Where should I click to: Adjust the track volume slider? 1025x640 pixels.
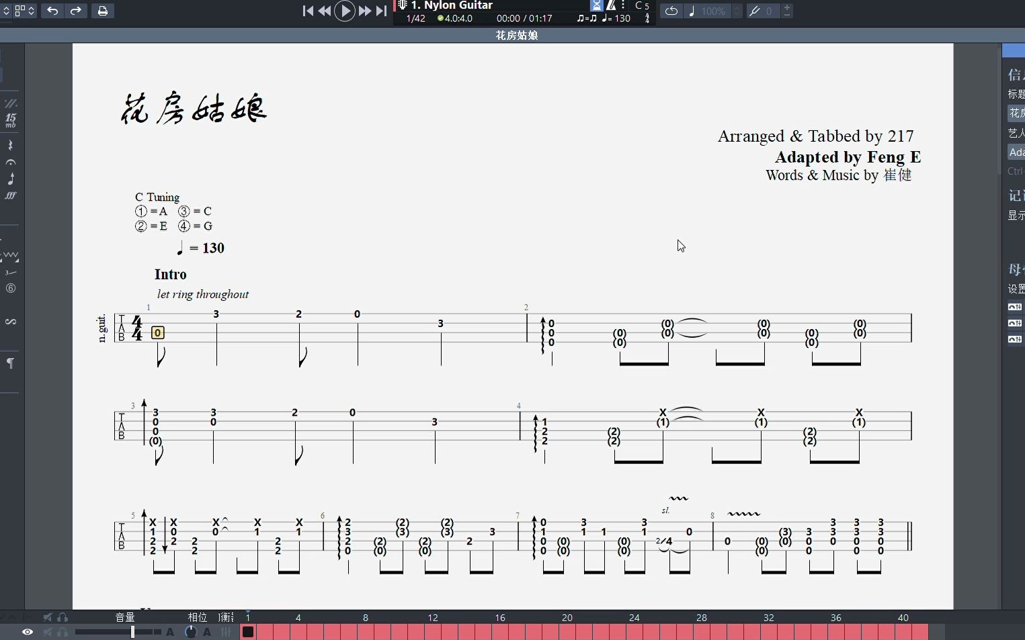tap(118, 632)
